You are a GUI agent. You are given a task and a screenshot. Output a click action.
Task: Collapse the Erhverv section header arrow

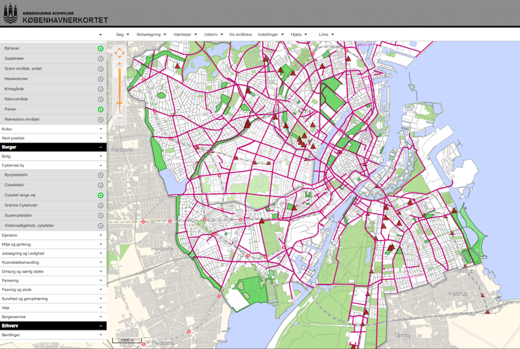[101, 326]
